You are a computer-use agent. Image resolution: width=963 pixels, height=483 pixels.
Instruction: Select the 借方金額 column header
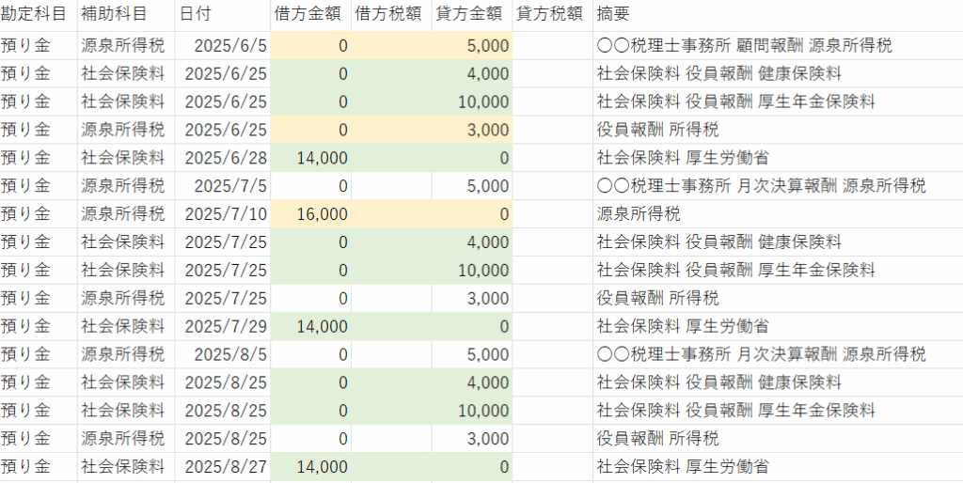pos(308,14)
